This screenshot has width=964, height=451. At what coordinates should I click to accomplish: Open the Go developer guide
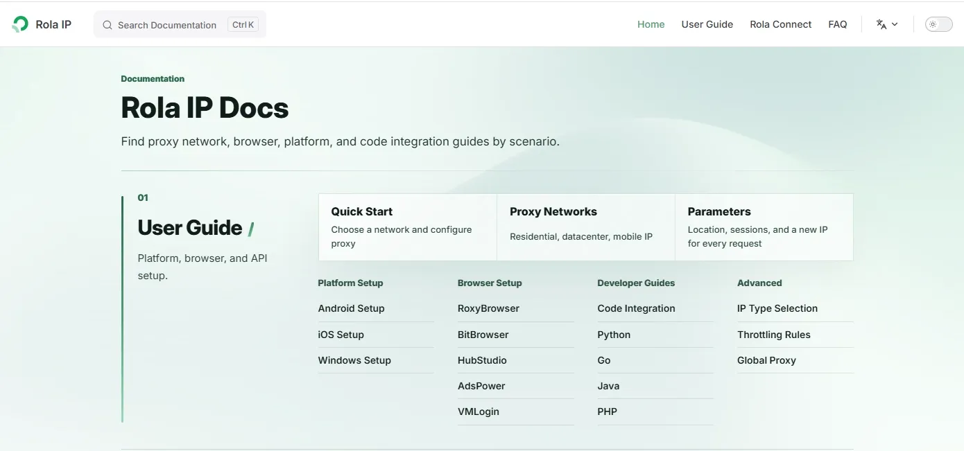point(604,360)
